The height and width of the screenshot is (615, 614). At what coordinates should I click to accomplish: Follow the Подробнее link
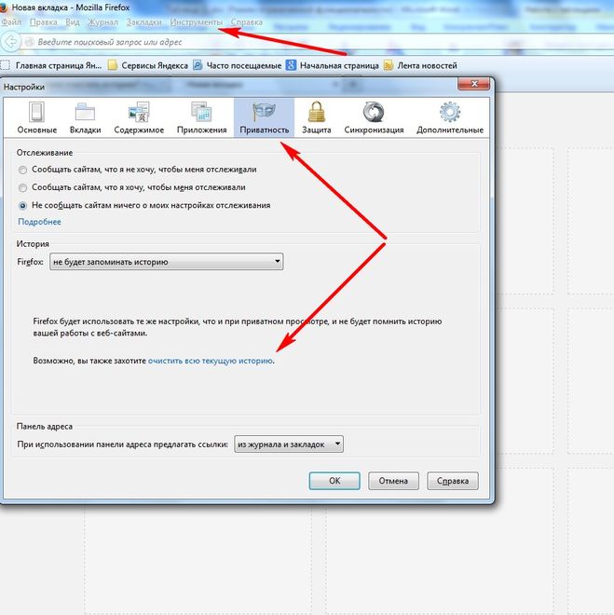[39, 222]
